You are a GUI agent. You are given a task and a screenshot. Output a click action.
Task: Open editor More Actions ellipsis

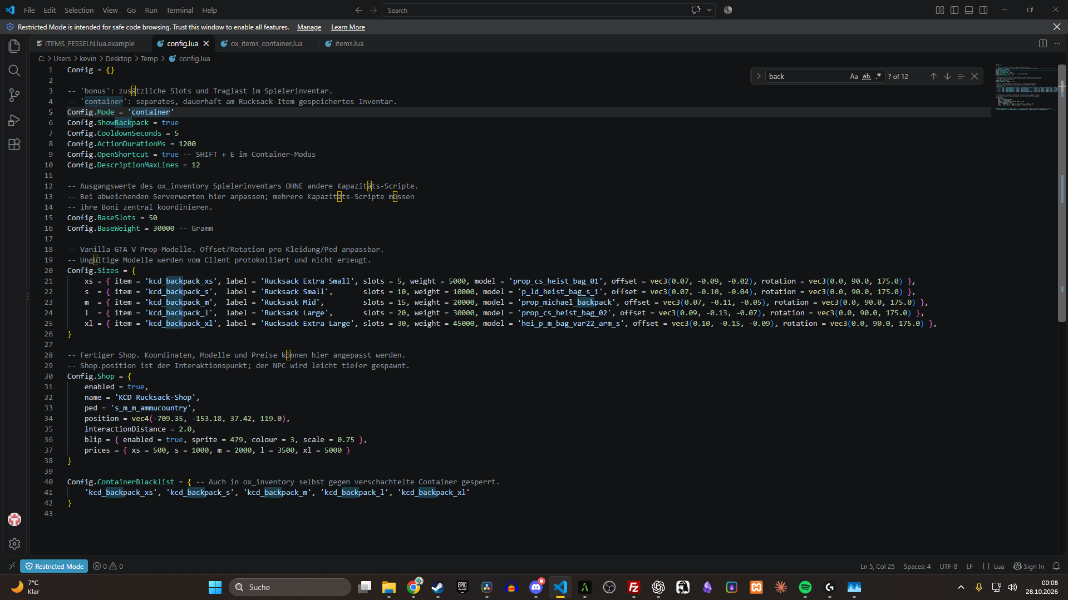(1057, 43)
